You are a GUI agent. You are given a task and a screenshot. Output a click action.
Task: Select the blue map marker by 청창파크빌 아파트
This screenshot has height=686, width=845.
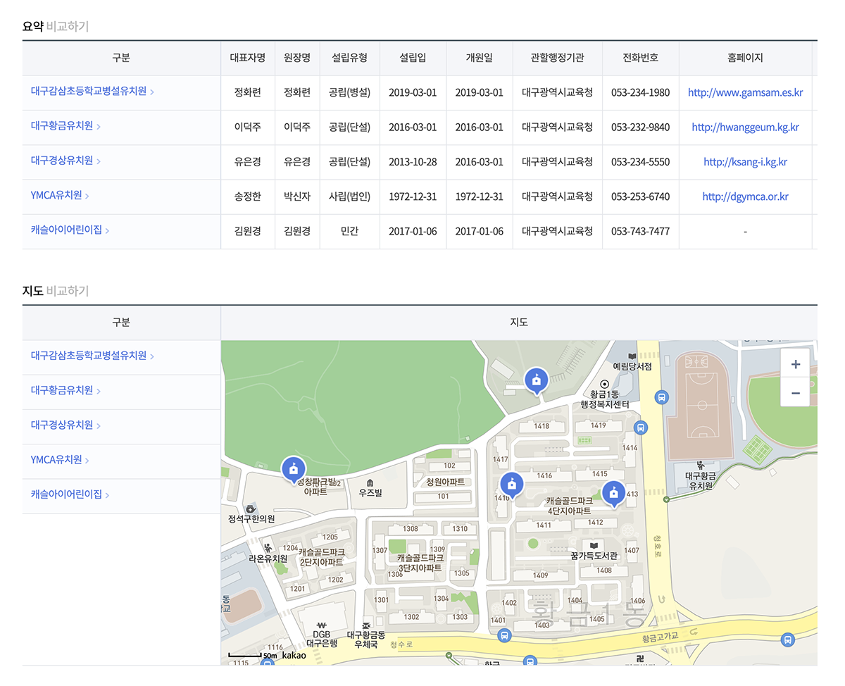pyautogui.click(x=293, y=469)
